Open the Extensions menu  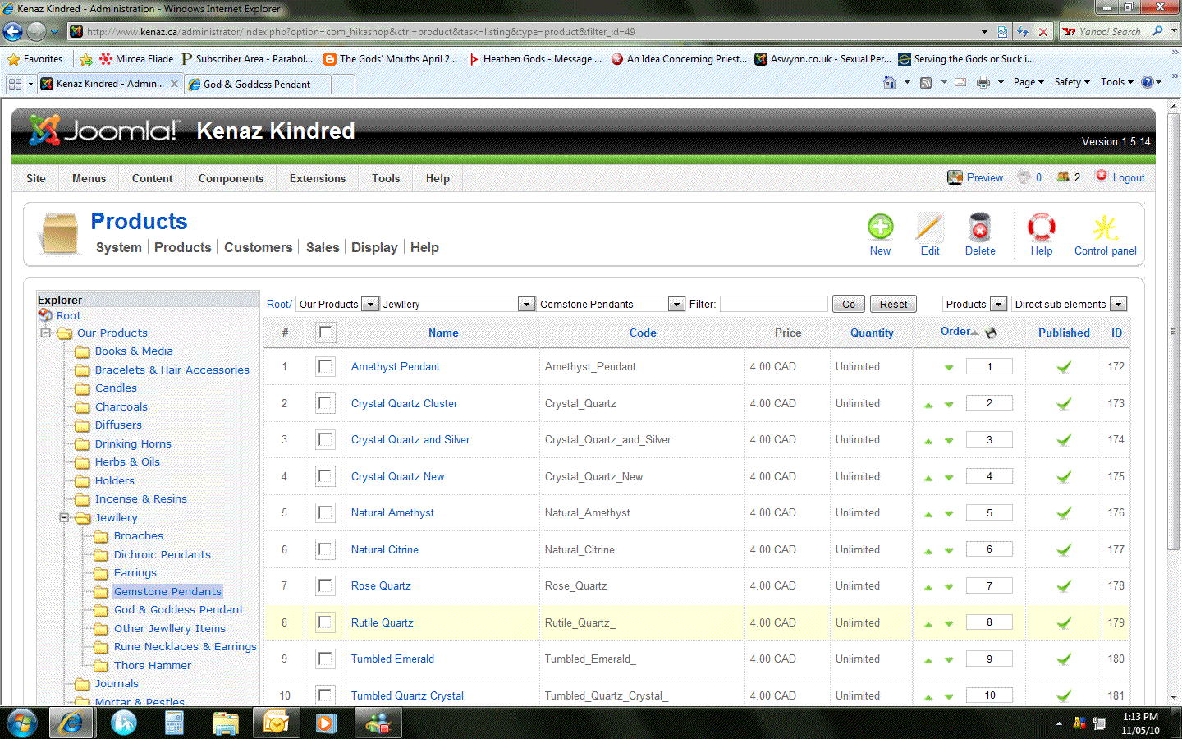tap(318, 178)
